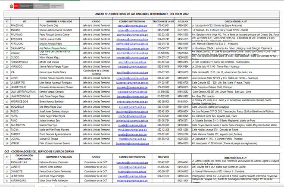Select the selected cell 'Joel Nahun Requejo Nuñez'
This screenshot has width=284, height=187.
[59, 48]
